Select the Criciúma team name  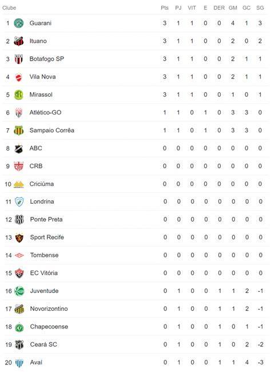pyautogui.click(x=42, y=184)
